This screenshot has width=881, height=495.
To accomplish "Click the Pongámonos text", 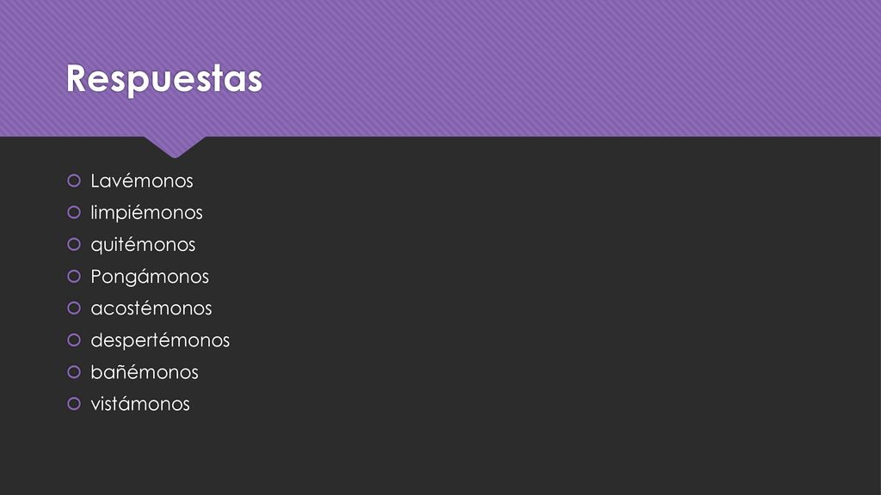I will coord(150,277).
